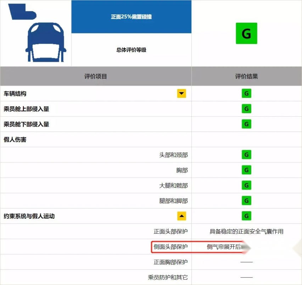Click the 乘员舱下部侵入量 label
302x285 pixels.
(x=26, y=124)
